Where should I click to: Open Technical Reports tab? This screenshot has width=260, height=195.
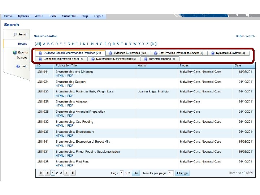point(160,59)
